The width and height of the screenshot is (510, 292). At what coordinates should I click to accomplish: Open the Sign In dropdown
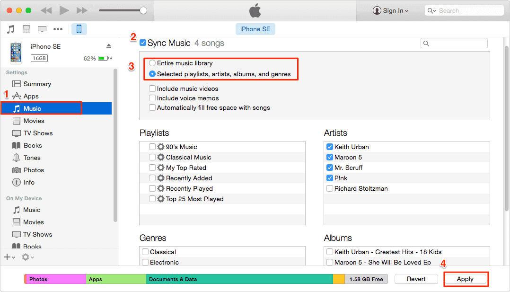391,10
